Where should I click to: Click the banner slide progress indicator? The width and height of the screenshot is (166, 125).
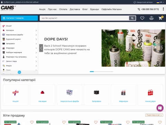(x=101, y=72)
